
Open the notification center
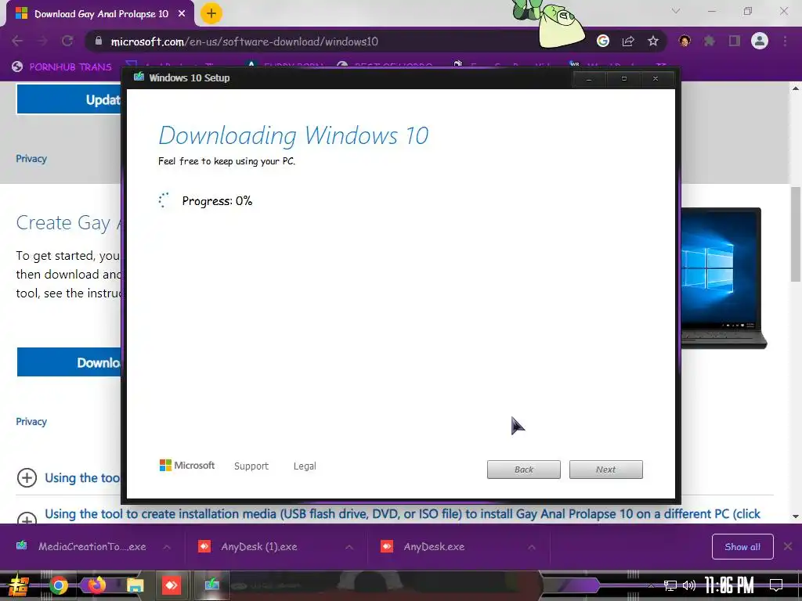coord(776,585)
